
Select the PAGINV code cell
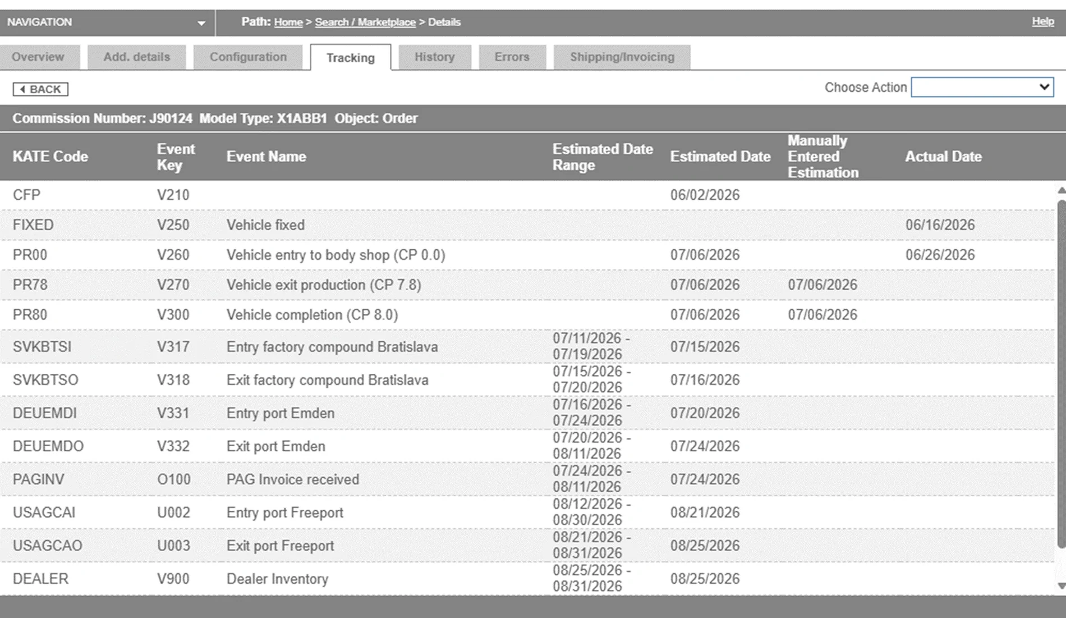tap(38, 479)
